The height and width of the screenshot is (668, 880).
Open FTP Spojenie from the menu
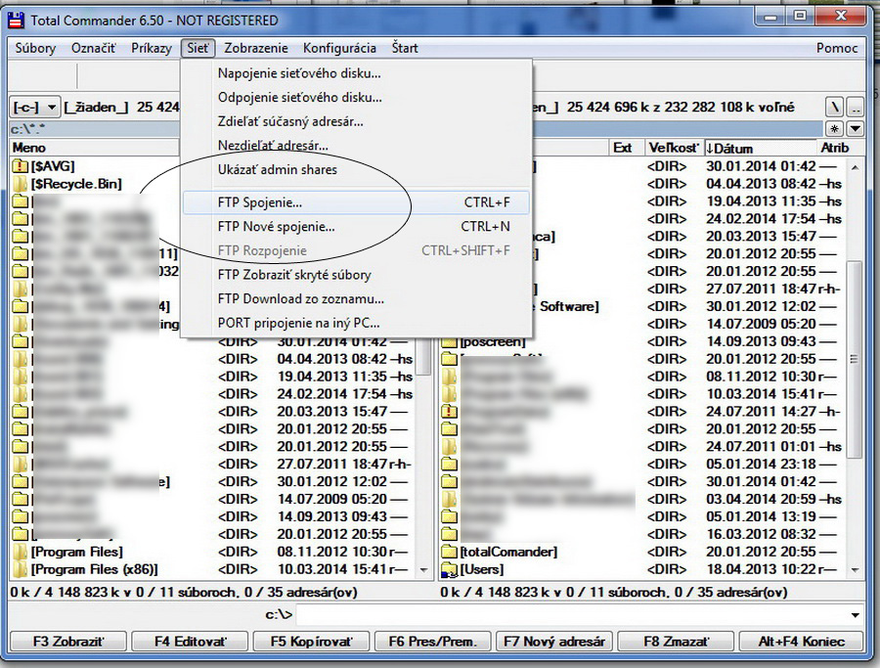click(356, 202)
